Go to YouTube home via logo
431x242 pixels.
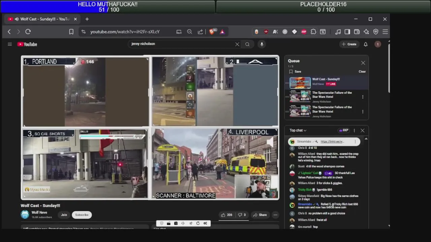click(27, 44)
